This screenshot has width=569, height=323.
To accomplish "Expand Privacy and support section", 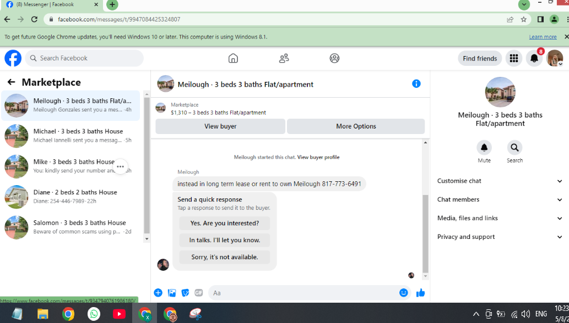I will tap(500, 237).
